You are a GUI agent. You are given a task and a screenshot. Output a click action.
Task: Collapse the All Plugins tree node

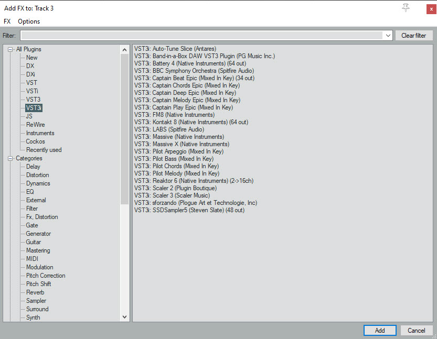pos(10,49)
